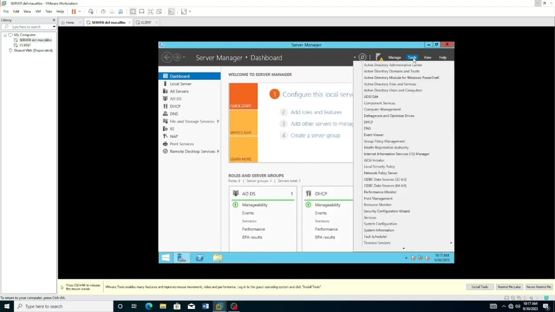Click Create a server group link
The image size is (555, 312).
(315, 136)
